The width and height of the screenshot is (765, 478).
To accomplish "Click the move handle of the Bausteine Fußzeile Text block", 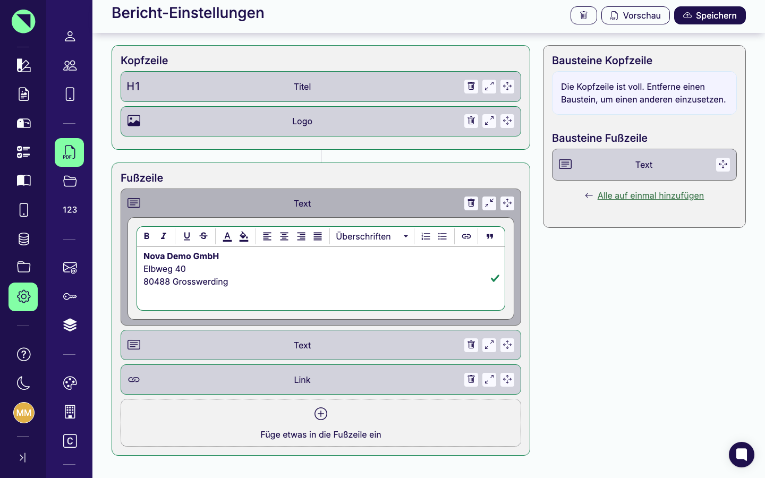I will (723, 165).
